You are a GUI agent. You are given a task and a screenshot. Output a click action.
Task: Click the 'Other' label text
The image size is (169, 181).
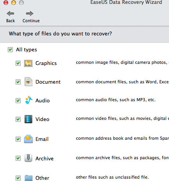tap(42, 178)
